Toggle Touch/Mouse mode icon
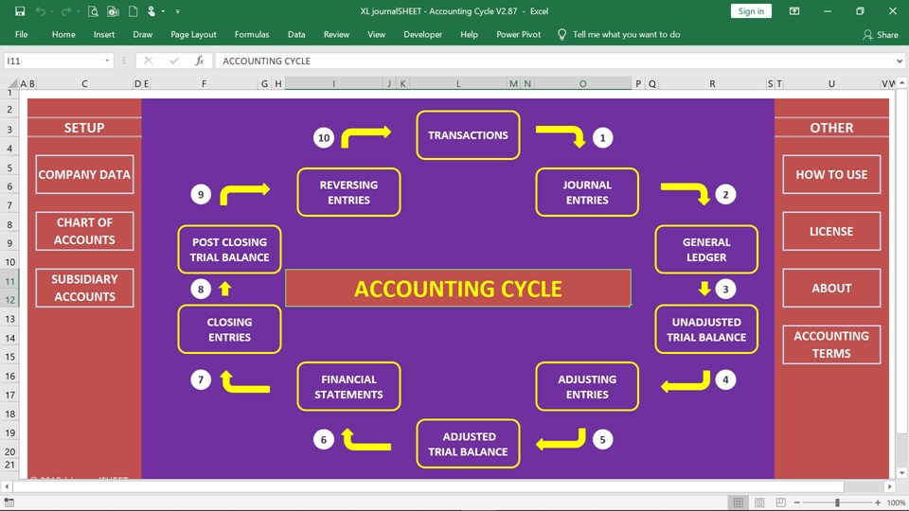 click(x=151, y=11)
